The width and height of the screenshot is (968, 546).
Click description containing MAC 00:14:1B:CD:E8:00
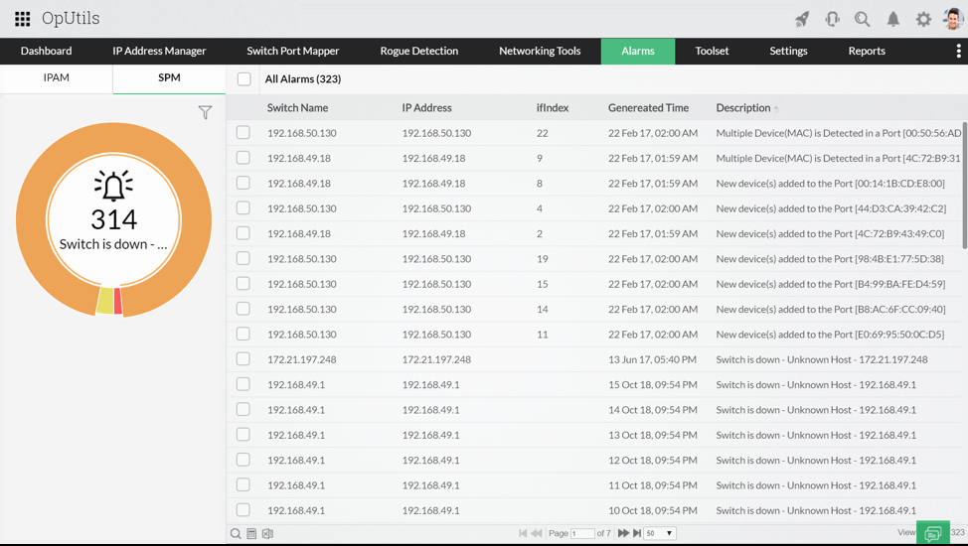click(x=830, y=184)
